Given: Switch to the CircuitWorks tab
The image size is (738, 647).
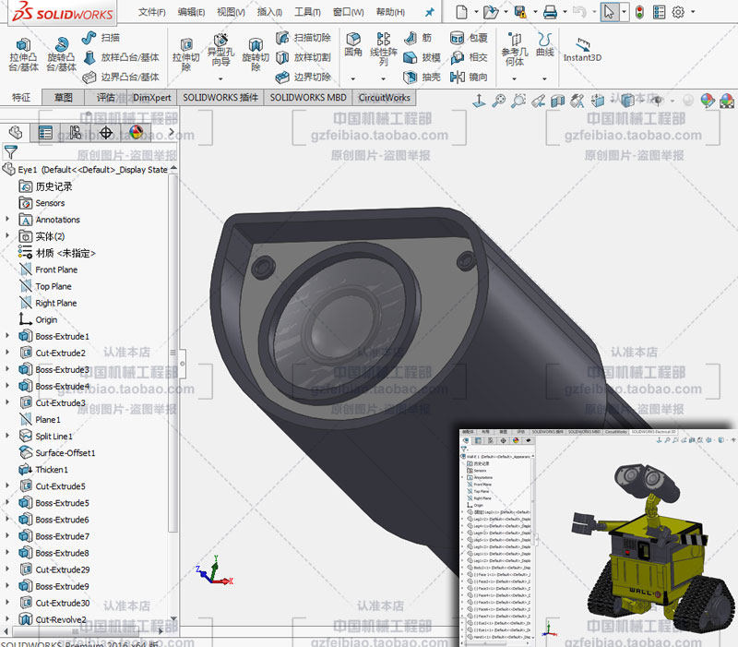Looking at the screenshot, I should (384, 98).
